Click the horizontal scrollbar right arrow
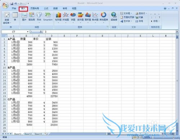Image resolution: width=180 pixels, height=140 pixels. pos(173,134)
